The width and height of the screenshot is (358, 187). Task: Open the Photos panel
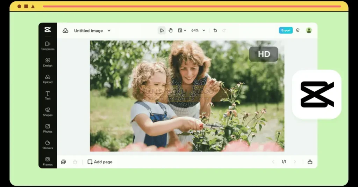[48, 128]
